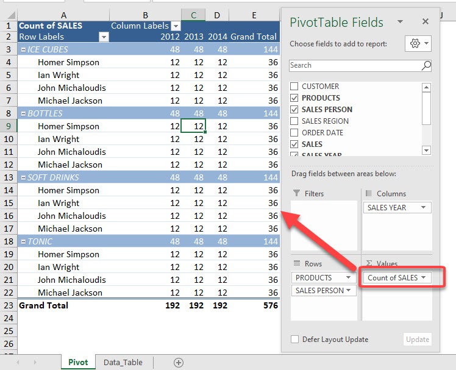Click the field list scrollbar thumb

[x=426, y=109]
